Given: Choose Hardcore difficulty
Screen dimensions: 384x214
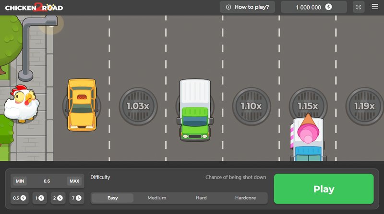Looking at the screenshot, I should pos(245,198).
